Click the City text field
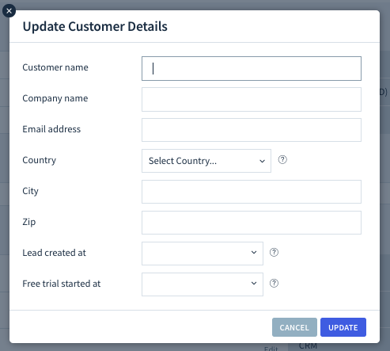The width and height of the screenshot is (390, 351). tap(252, 192)
